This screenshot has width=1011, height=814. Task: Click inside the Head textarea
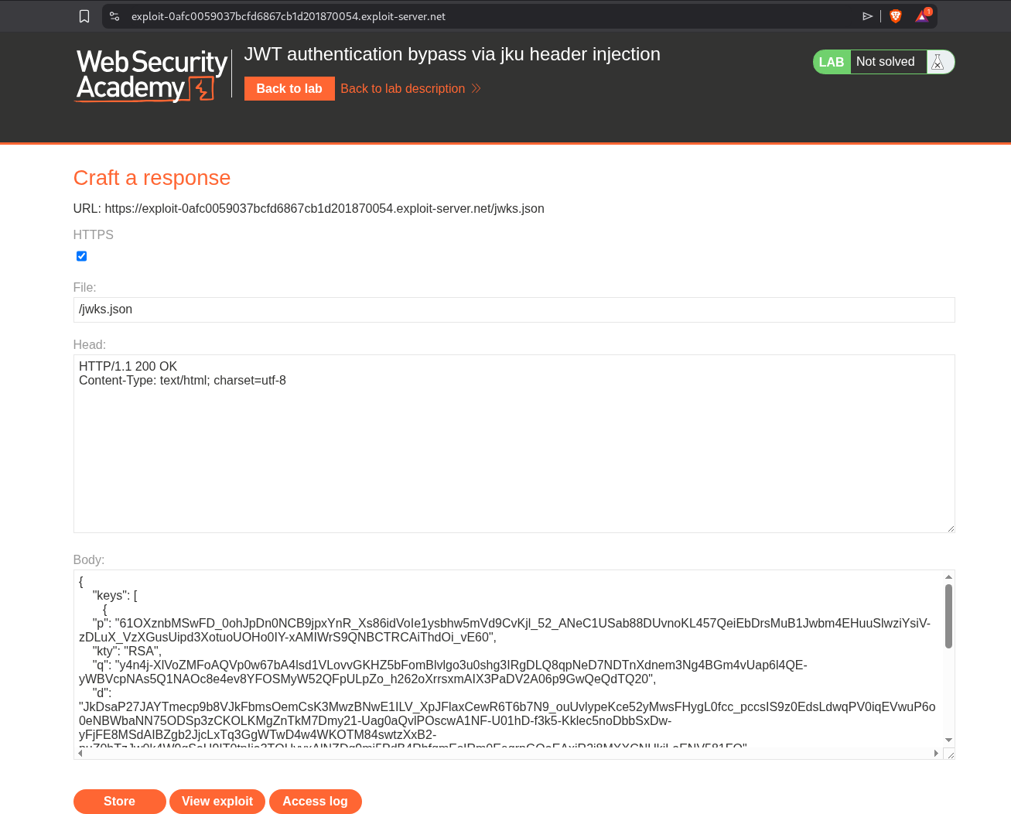coord(514,449)
